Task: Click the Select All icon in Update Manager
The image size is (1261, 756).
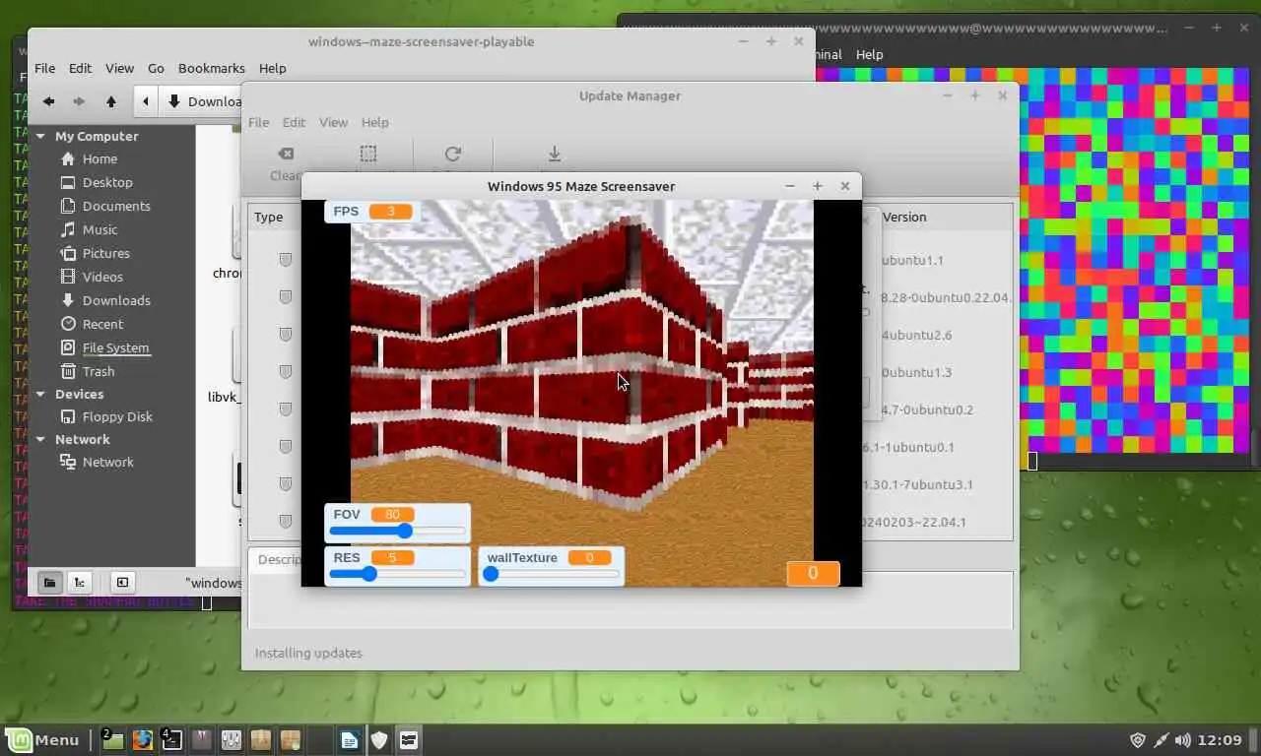Action: click(x=367, y=155)
